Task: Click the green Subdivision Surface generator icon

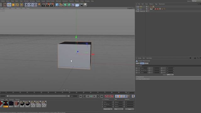Action: tap(65, 5)
